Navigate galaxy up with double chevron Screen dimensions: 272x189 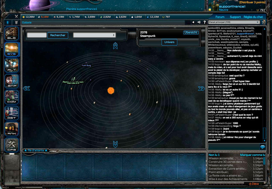(x=115, y=46)
